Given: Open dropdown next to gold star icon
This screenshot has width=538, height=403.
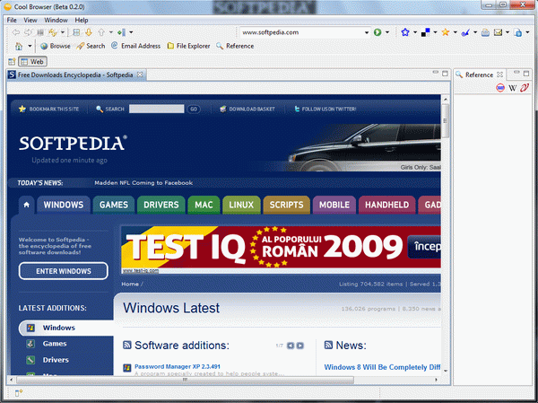Looking at the screenshot, I should coord(456,32).
